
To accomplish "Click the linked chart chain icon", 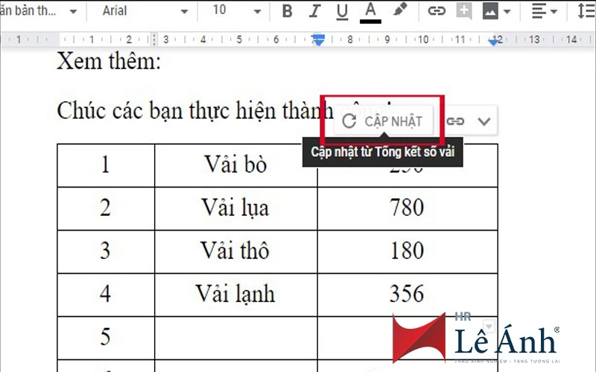I will click(x=455, y=121).
